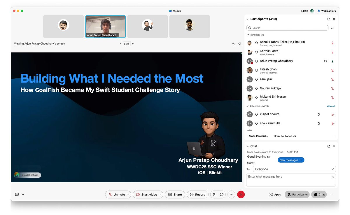Screen dimensions: 350x215
Task: Click the gokulakrishnan label on shared screen
Action: (28, 175)
